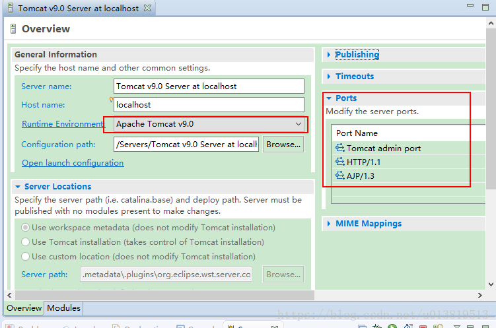Screen dimensions: 496x328
Task: Click the Host name text field
Action: [x=209, y=104]
